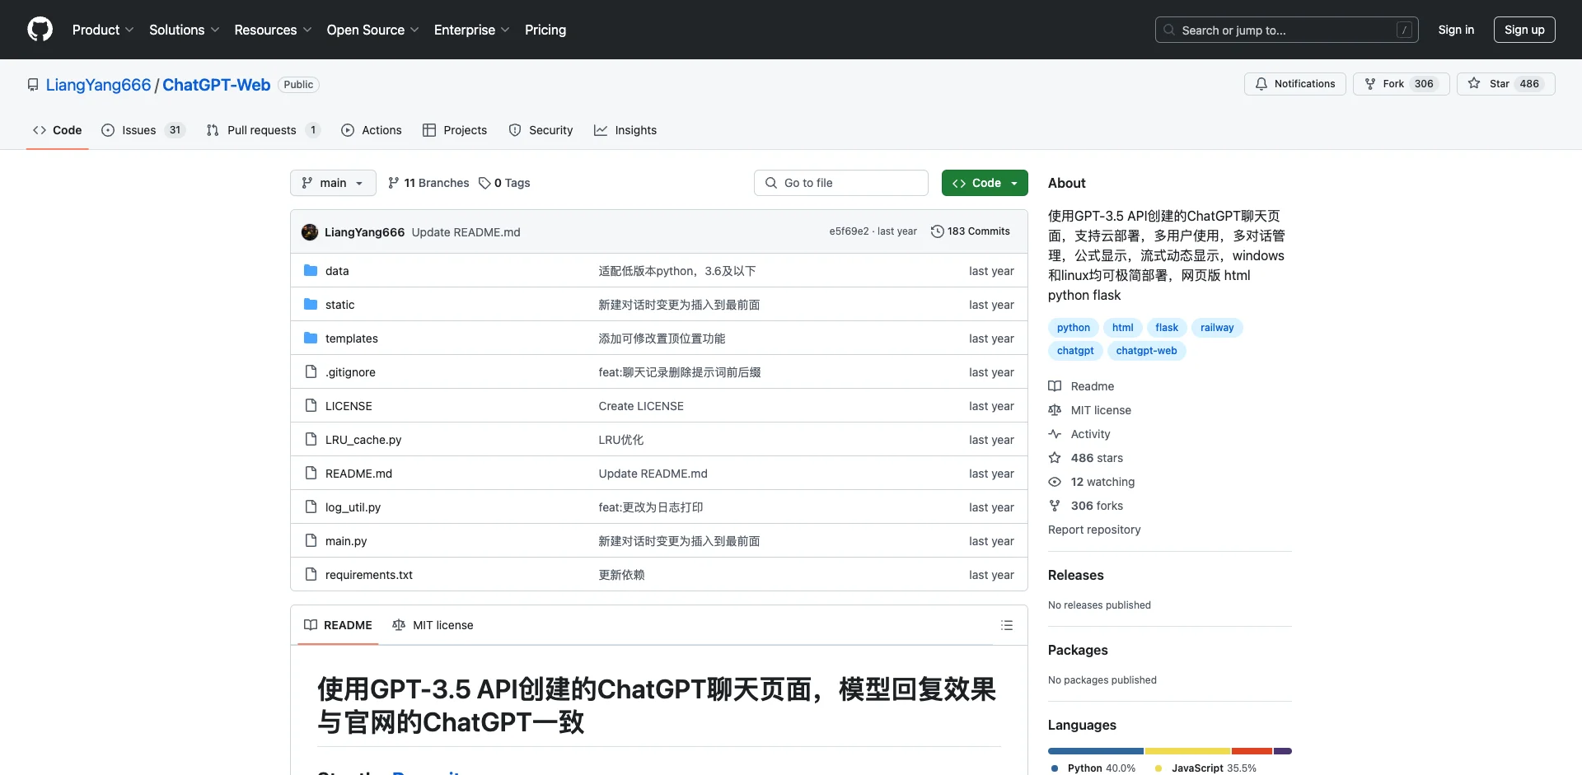Open the LiangYang666 owner profile link

(98, 85)
